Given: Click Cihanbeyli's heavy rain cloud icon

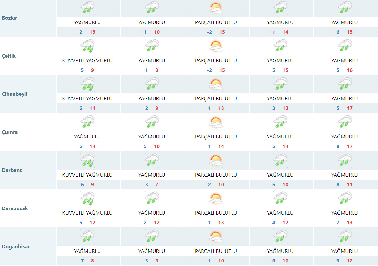Looking at the screenshot, I should coord(87,84).
